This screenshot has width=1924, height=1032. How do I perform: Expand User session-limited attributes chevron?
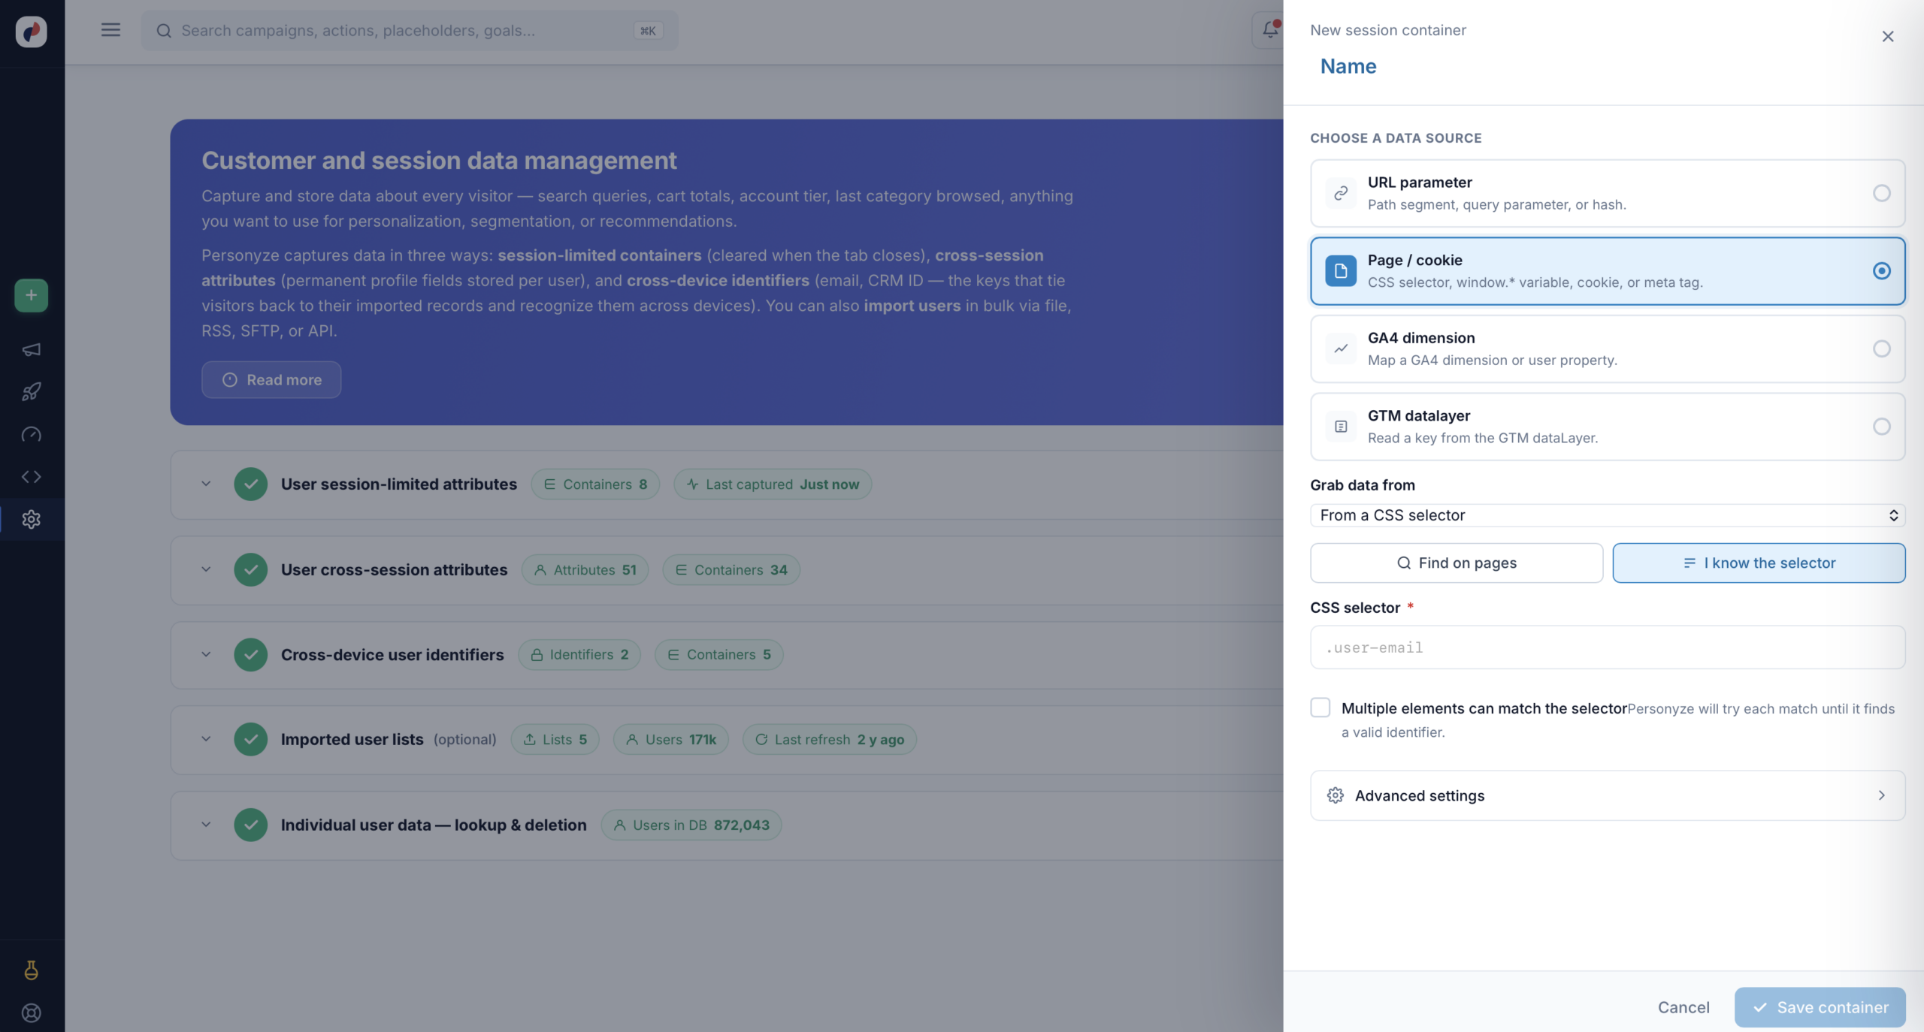point(206,484)
